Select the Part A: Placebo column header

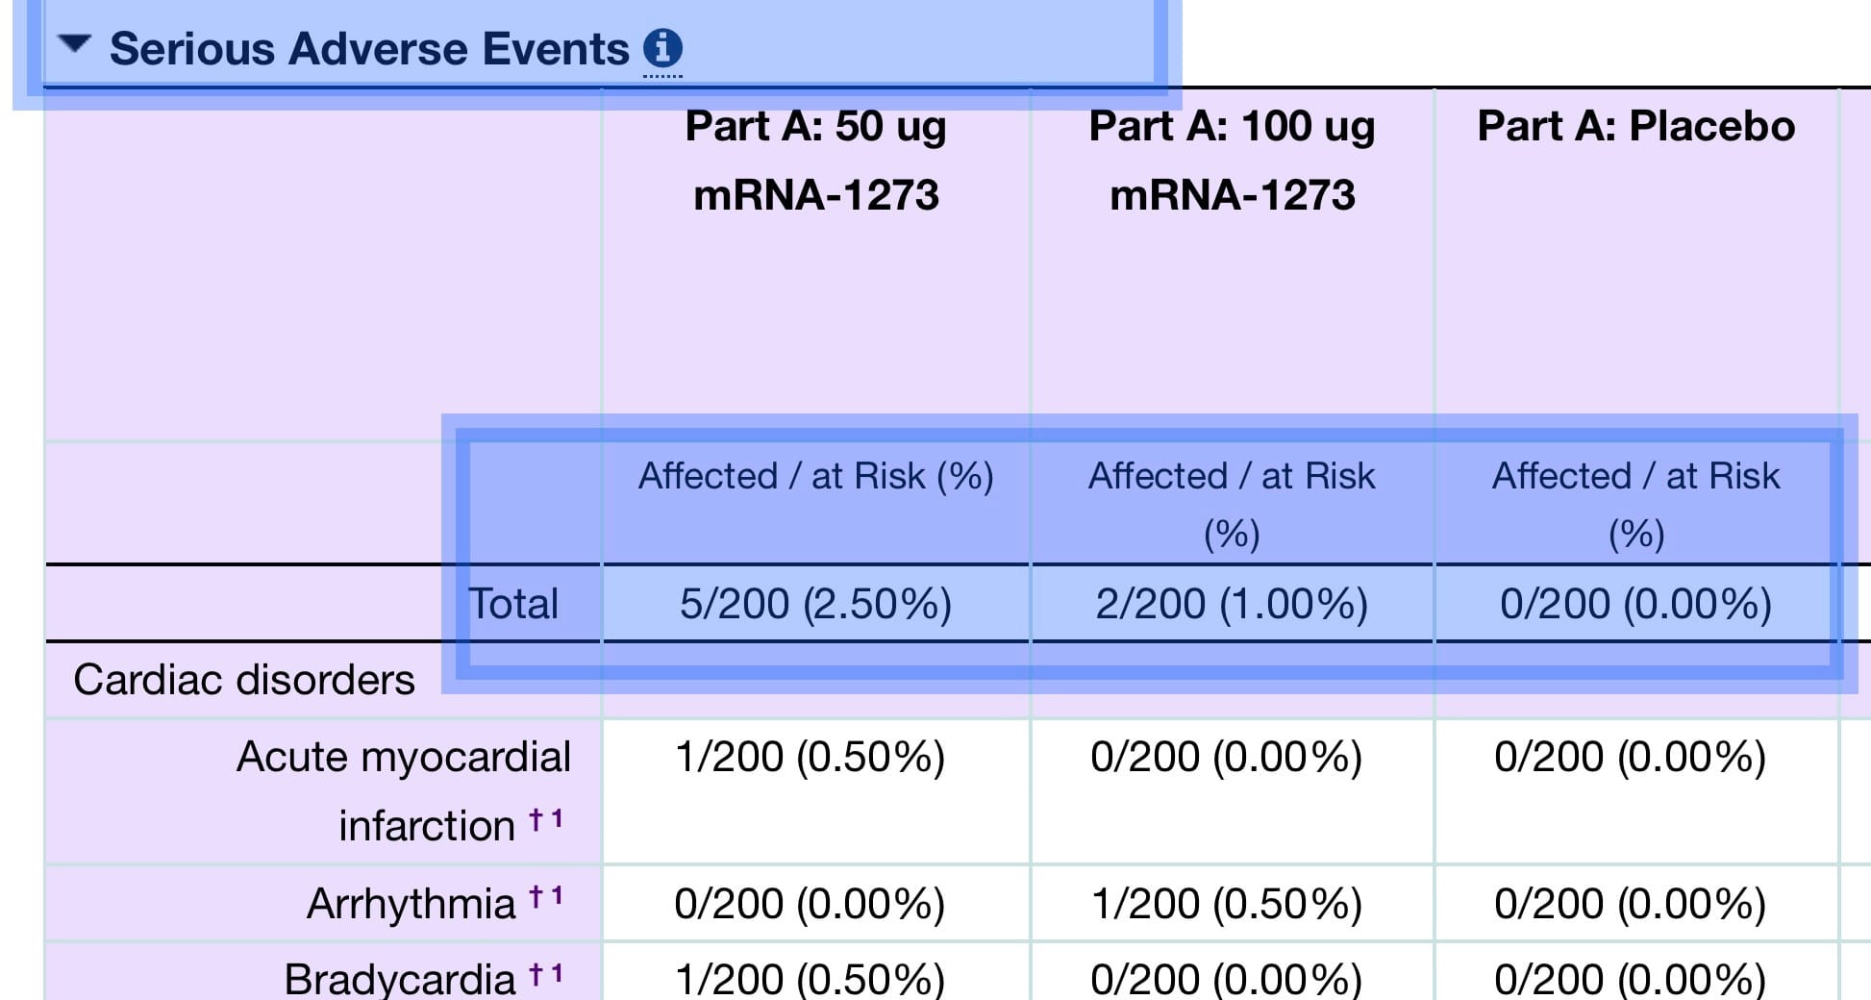[1635, 126]
